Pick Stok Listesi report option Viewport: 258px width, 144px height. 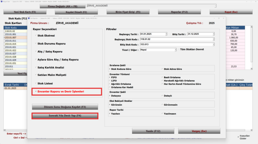(x=44, y=83)
